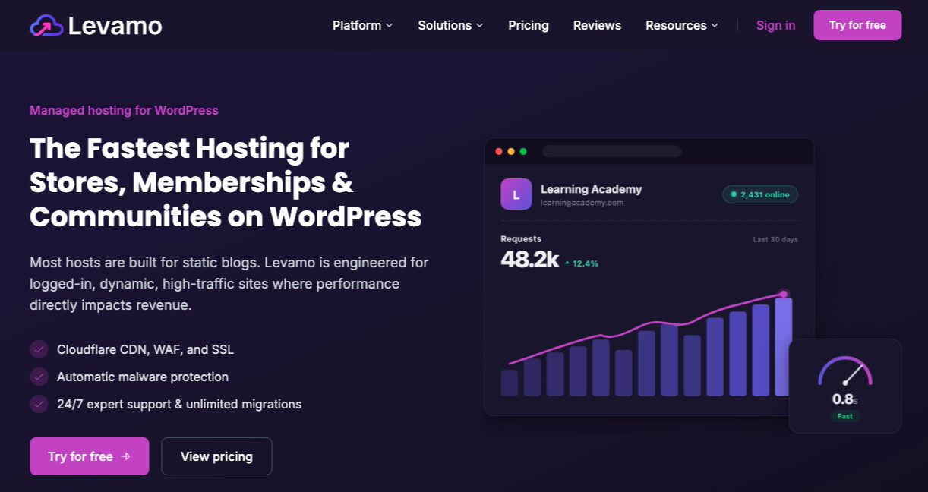Click the 2,431 online status badge

tap(760, 194)
